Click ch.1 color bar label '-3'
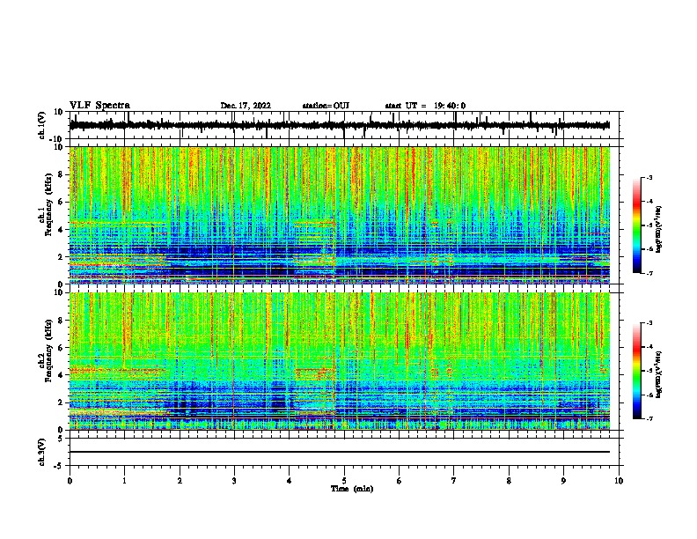 [649, 177]
